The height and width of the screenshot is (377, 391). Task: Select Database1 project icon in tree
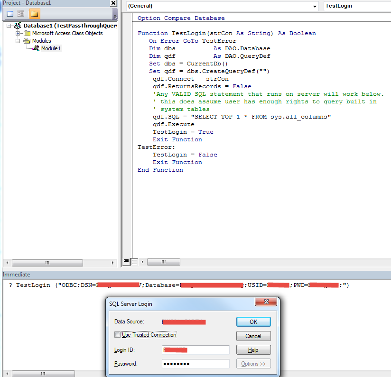tap(18, 26)
